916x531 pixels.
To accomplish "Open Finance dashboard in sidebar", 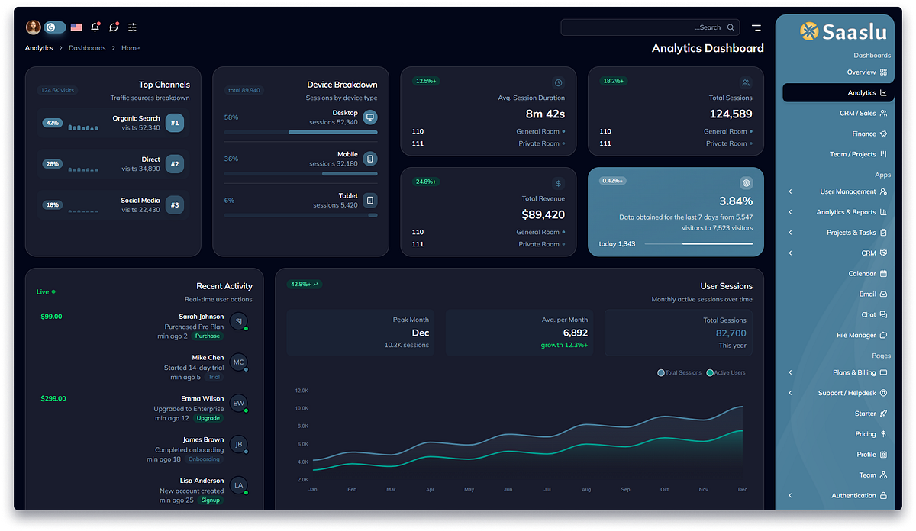I will [x=837, y=134].
